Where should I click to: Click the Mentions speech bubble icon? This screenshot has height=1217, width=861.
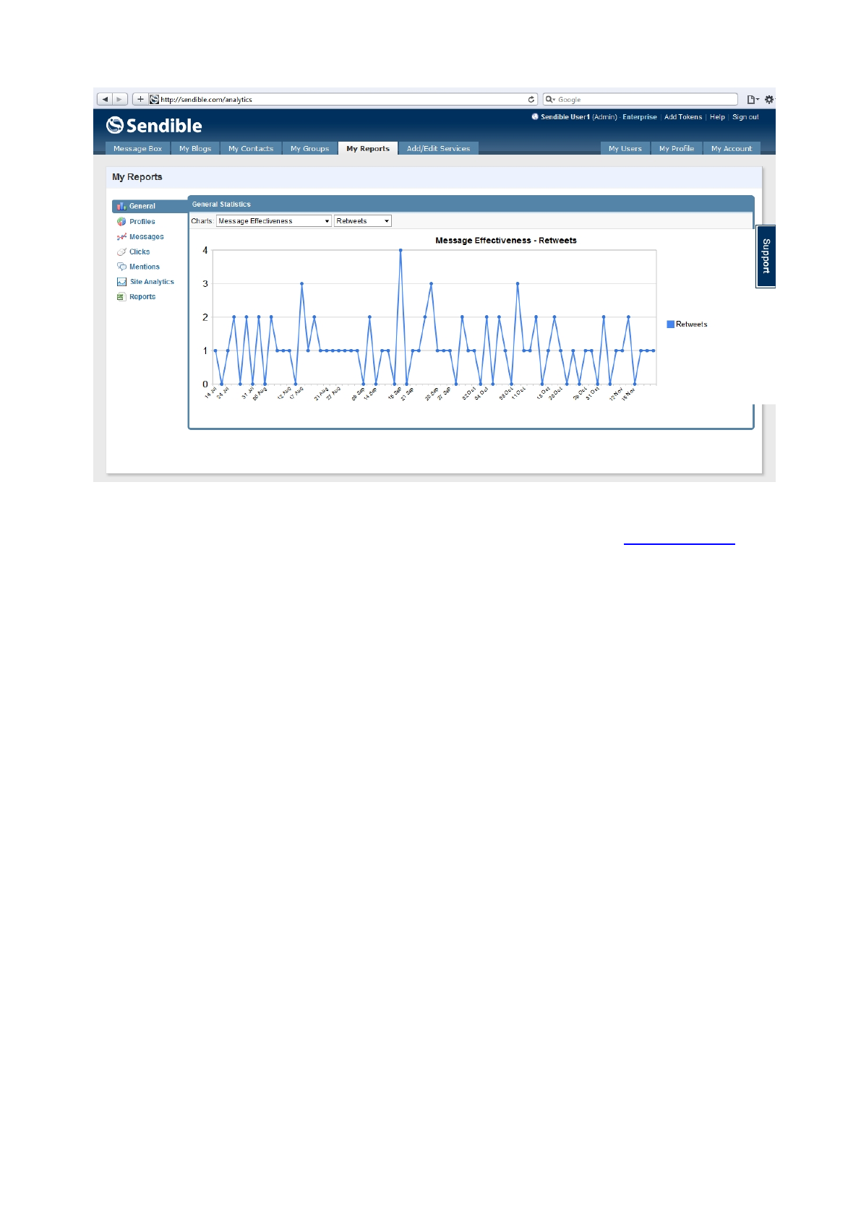point(121,267)
